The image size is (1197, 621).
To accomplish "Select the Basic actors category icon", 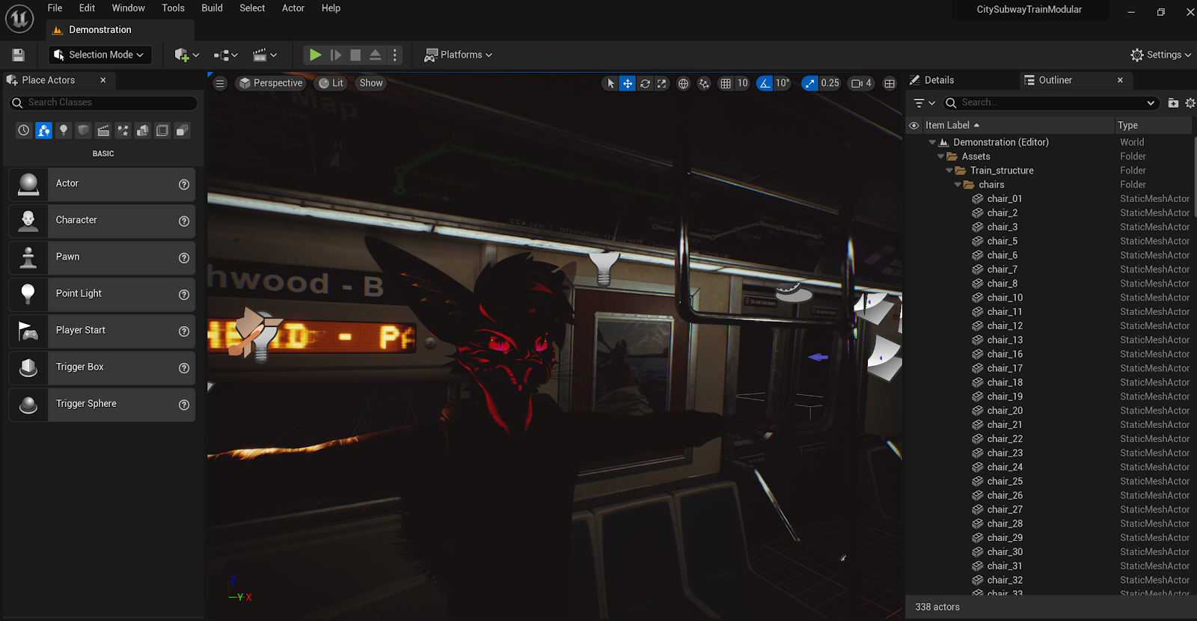I will [x=44, y=130].
